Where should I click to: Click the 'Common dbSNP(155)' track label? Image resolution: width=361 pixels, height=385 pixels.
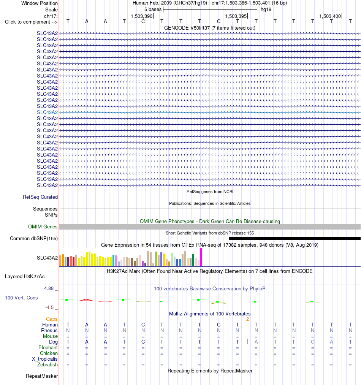34,238
